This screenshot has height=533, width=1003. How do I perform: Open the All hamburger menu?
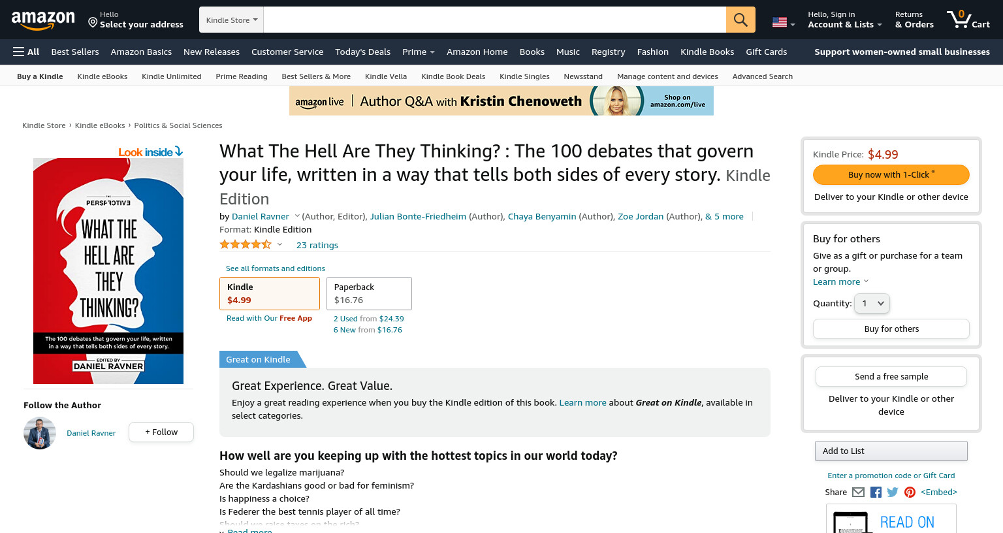tap(26, 52)
